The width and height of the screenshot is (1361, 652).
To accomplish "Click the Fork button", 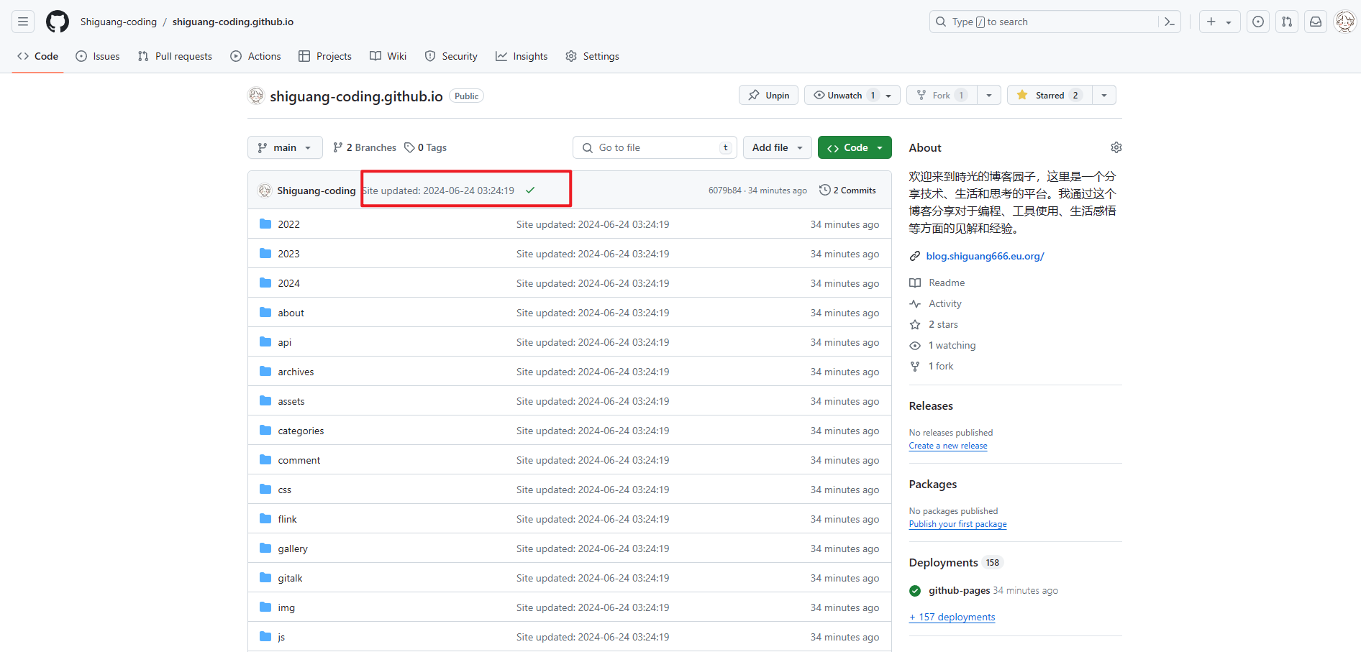I will click(x=942, y=95).
